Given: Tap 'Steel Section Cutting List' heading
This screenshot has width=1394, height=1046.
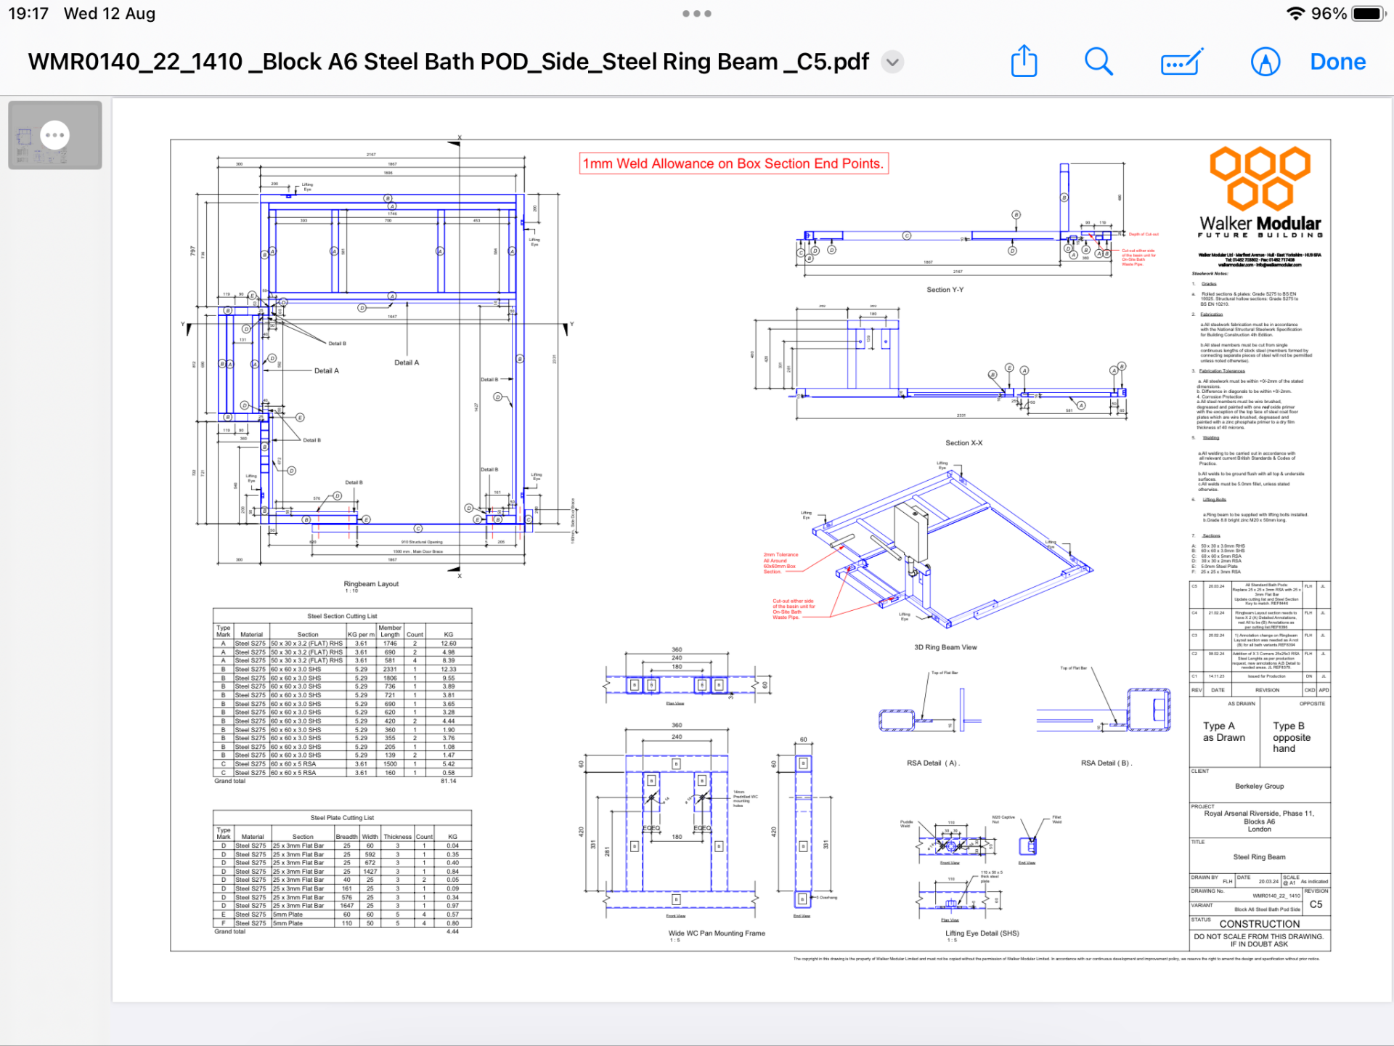Looking at the screenshot, I should click(342, 616).
